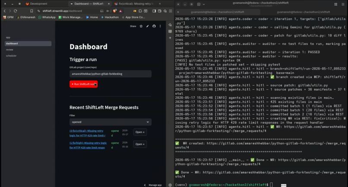Open a new browser tab

[x=160, y=4]
